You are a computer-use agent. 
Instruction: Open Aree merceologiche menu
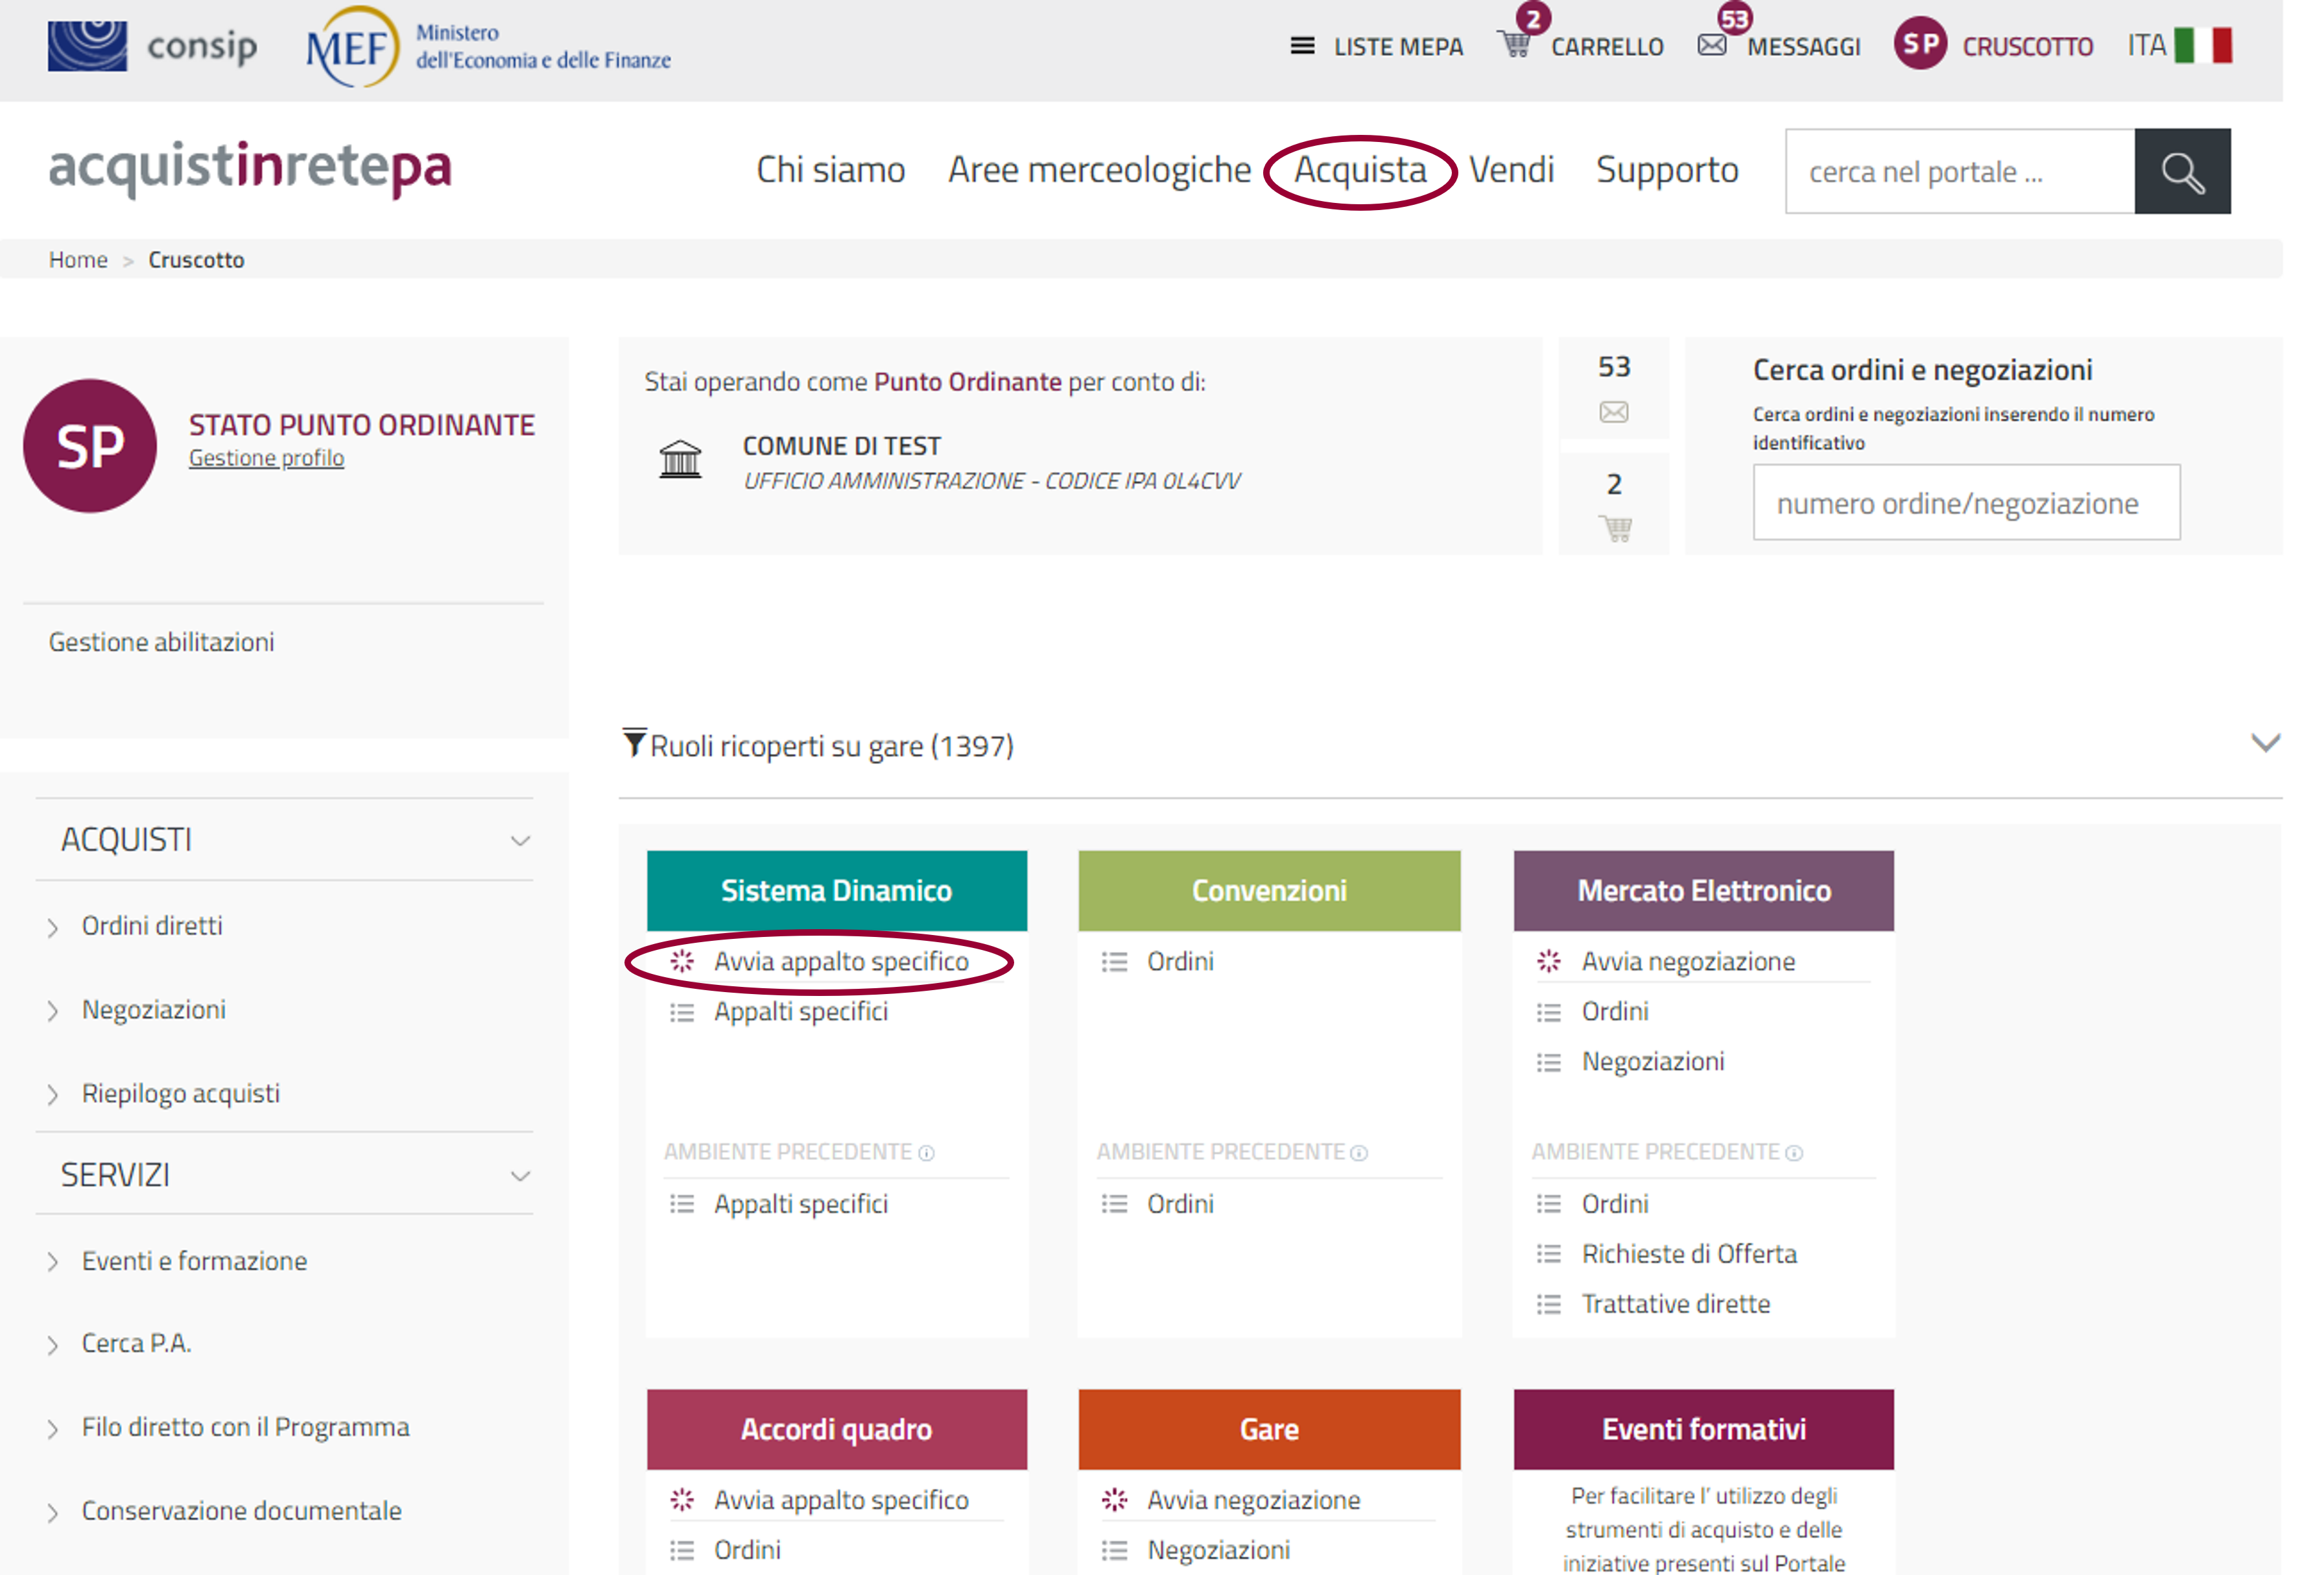(1099, 171)
